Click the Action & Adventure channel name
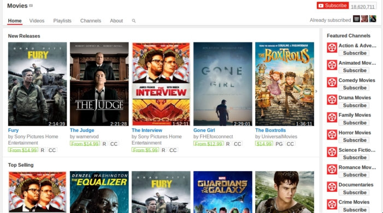 coord(357,46)
